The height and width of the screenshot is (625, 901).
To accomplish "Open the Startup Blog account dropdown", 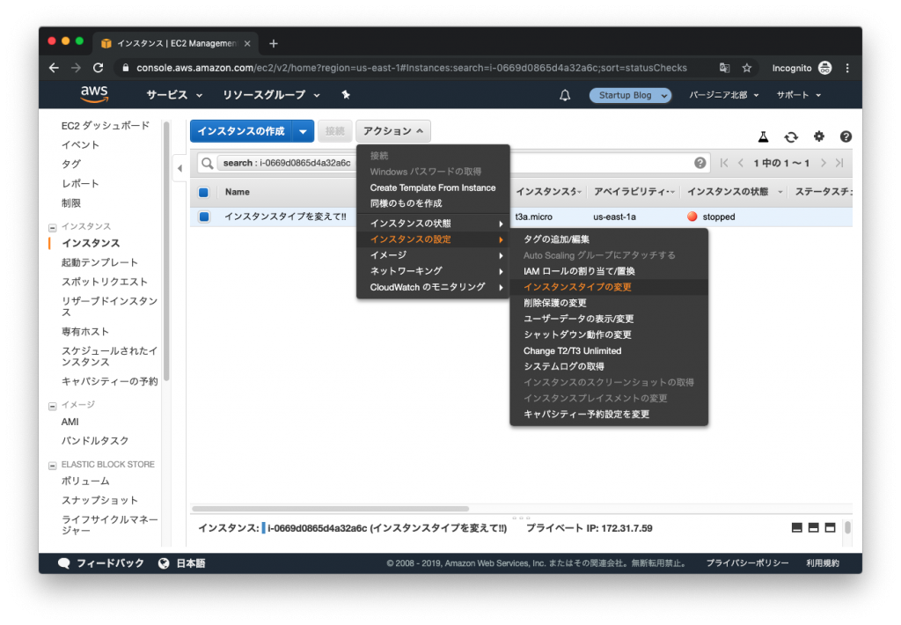I will point(630,95).
